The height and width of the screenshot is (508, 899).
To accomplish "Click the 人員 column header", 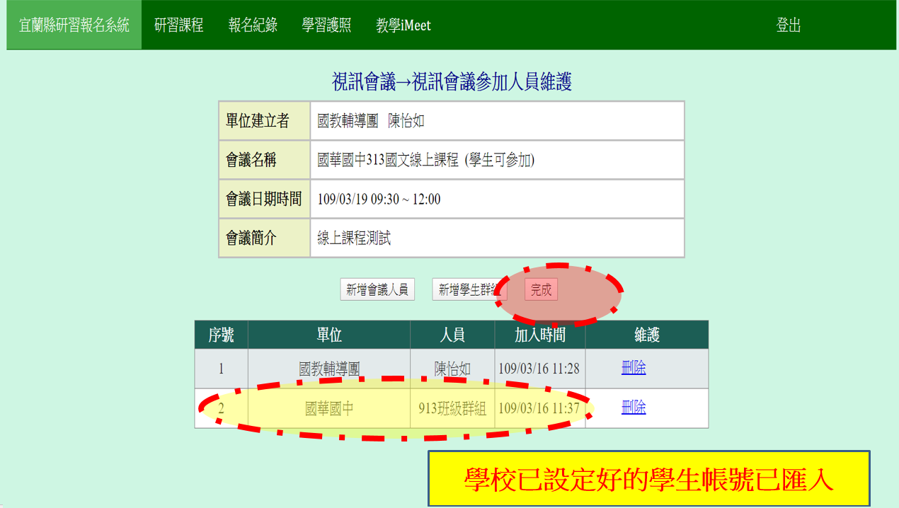I will tap(452, 335).
